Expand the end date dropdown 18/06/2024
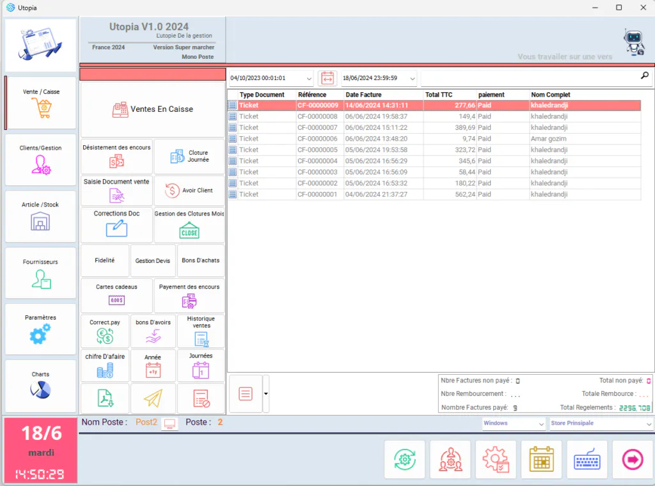 tap(413, 79)
